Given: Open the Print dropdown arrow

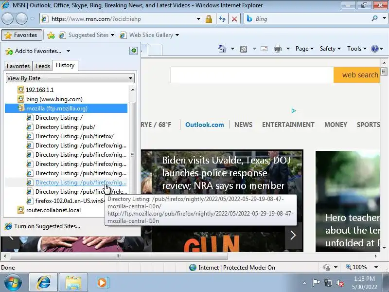Looking at the screenshot, I should [288, 49].
